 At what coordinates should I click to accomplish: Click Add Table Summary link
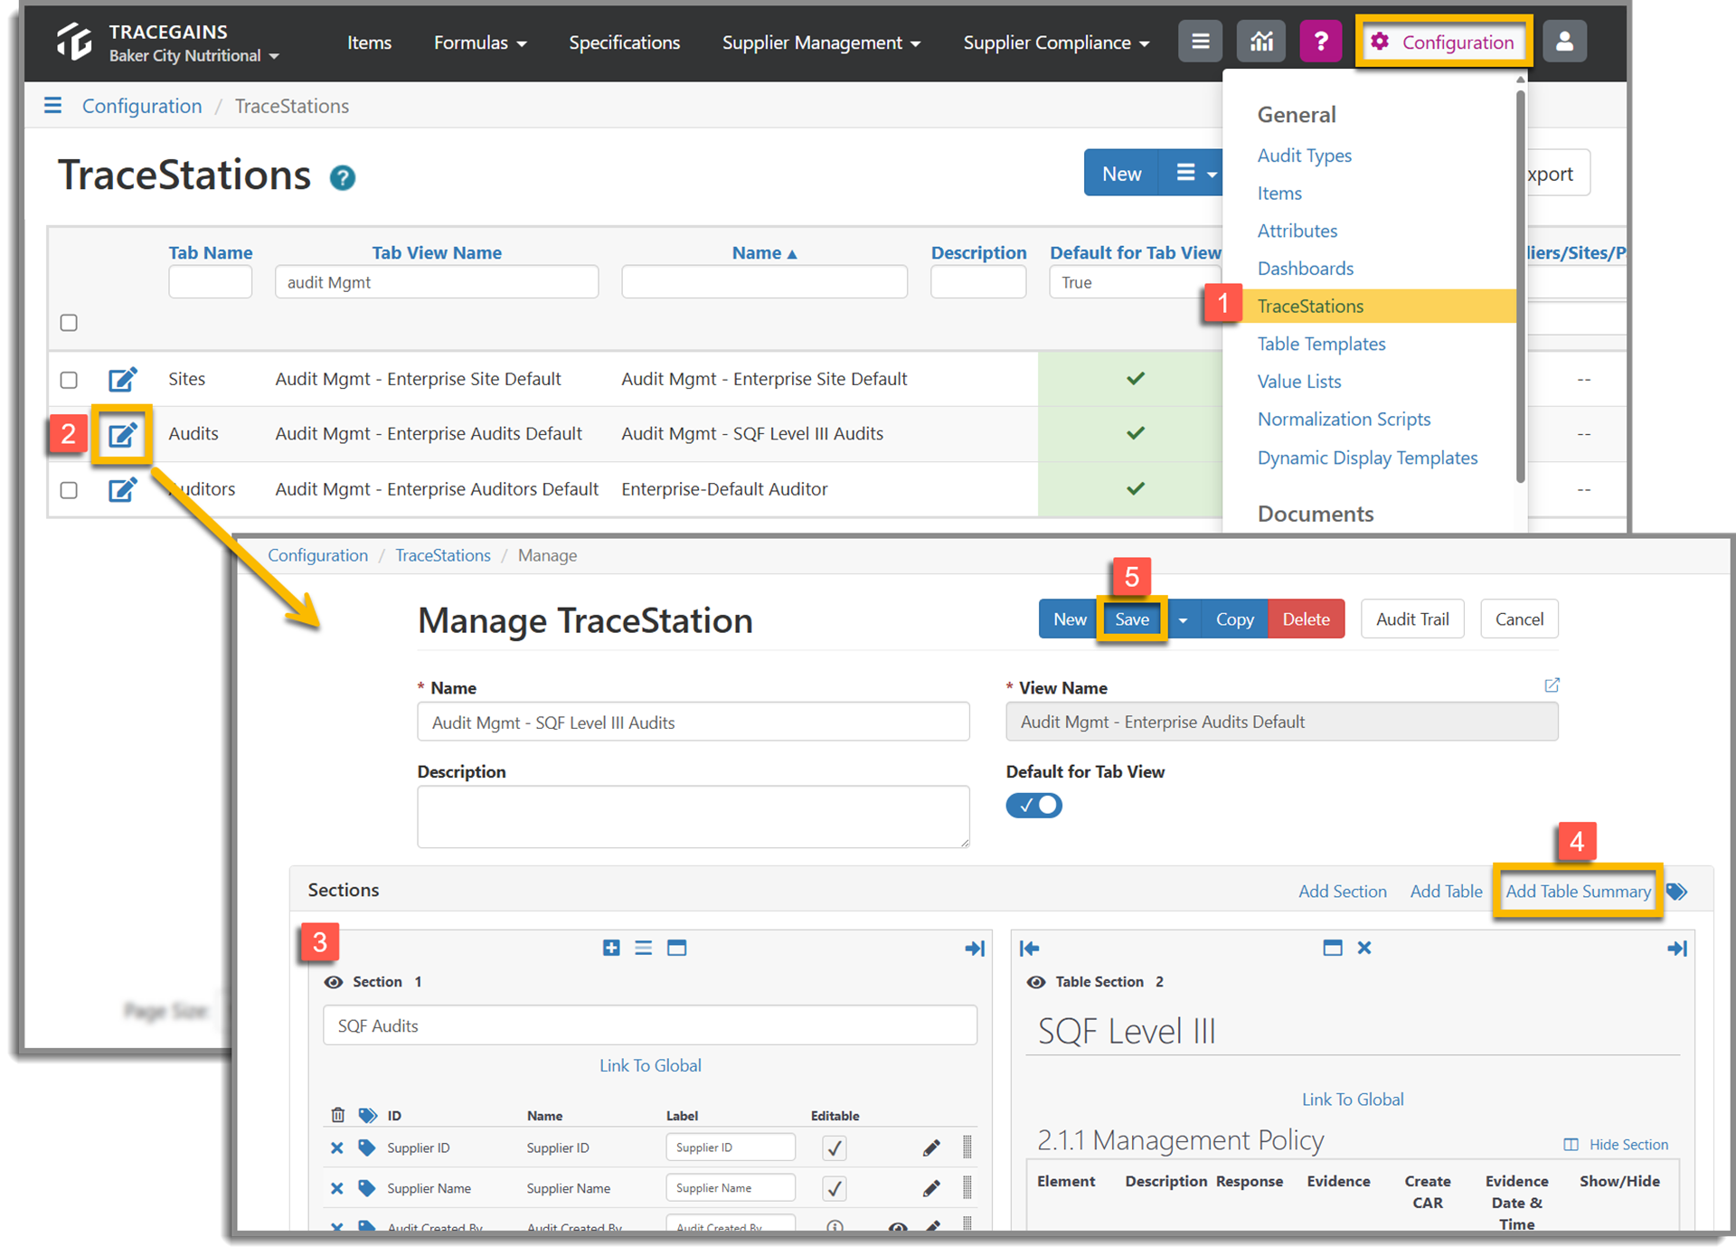click(x=1578, y=892)
